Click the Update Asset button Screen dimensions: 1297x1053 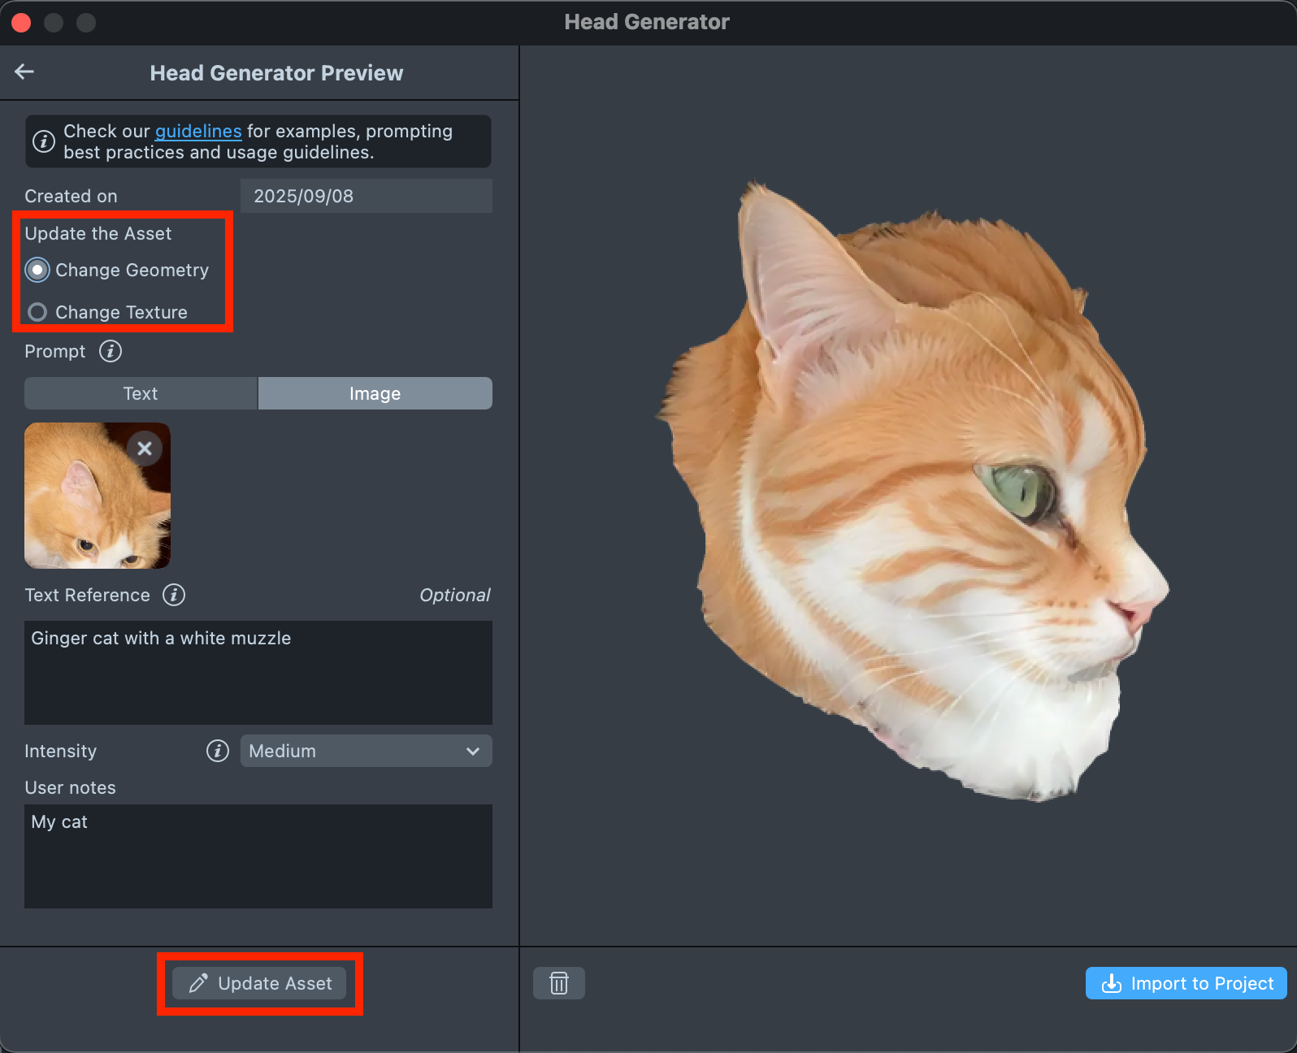click(259, 983)
